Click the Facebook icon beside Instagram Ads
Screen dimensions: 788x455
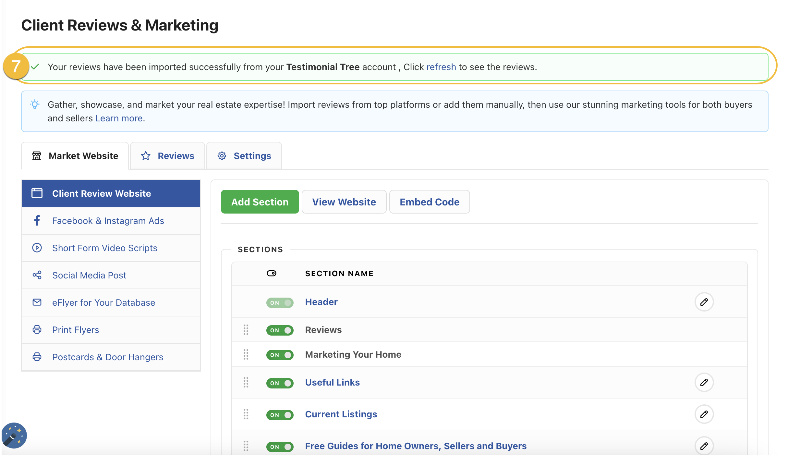(37, 220)
